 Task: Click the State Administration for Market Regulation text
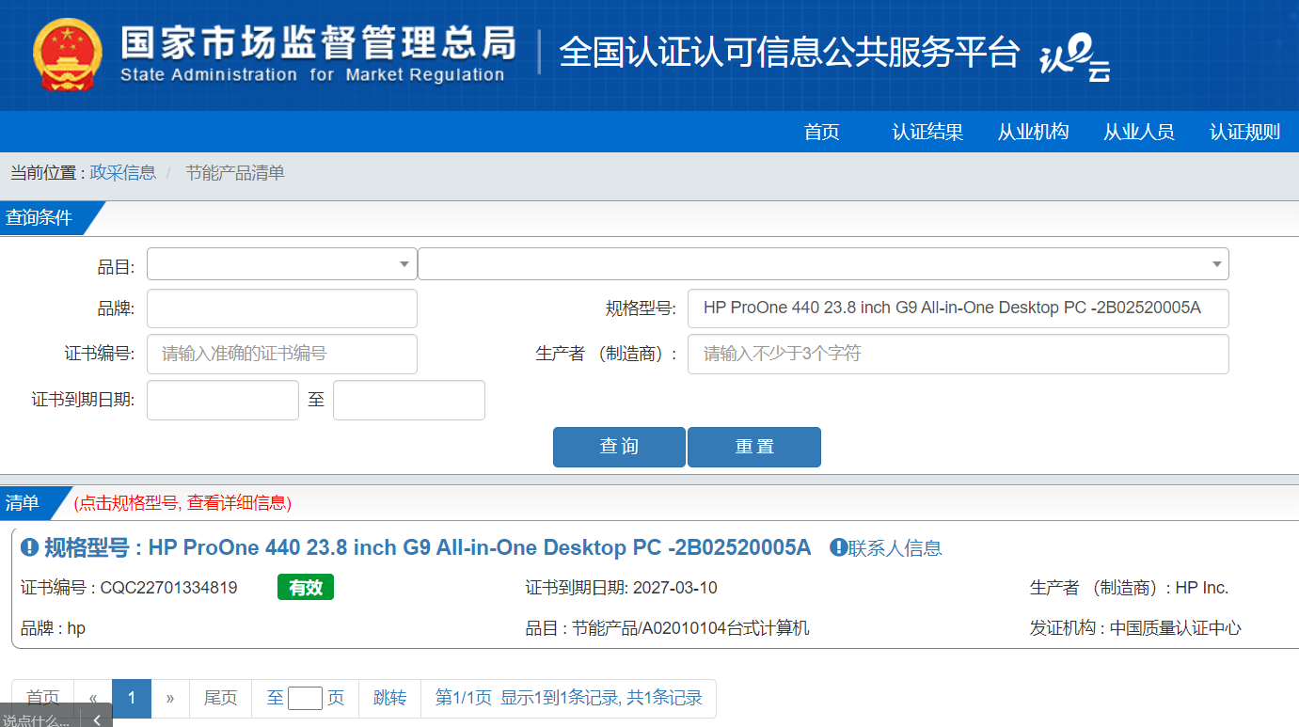coord(312,75)
